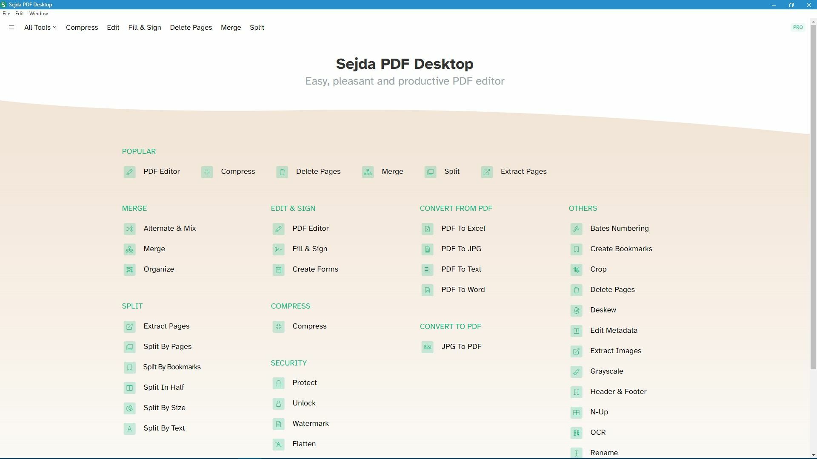The width and height of the screenshot is (817, 459).
Task: Click the Split By Pages icon
Action: click(130, 347)
